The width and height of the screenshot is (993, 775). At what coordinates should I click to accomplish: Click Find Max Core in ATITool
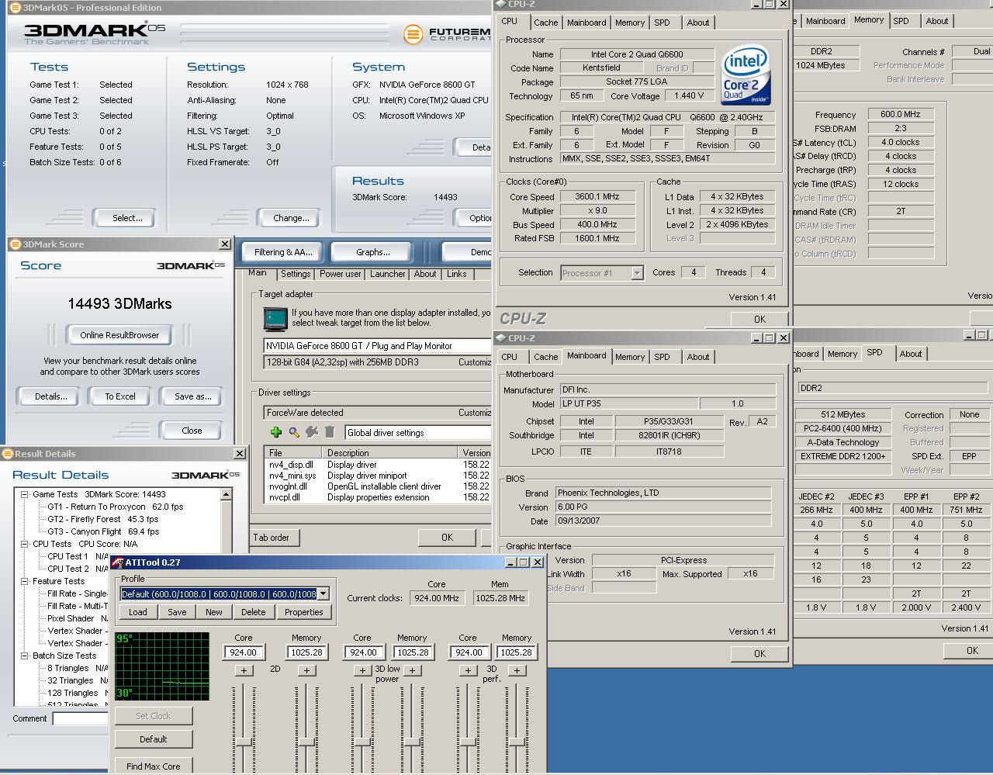[154, 766]
